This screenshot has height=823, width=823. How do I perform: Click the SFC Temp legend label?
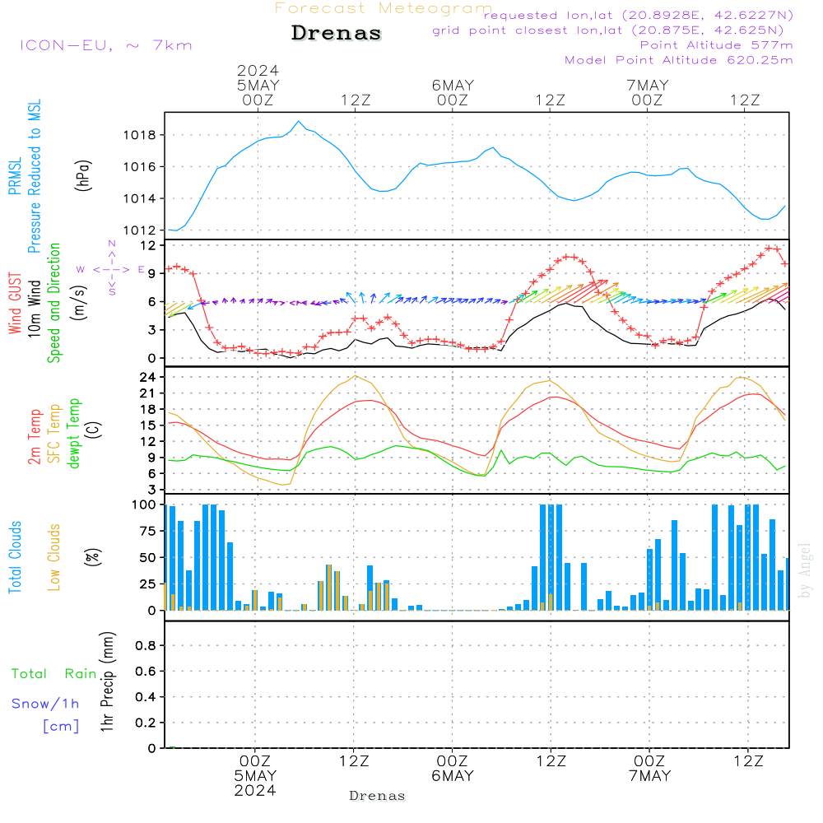pos(54,434)
